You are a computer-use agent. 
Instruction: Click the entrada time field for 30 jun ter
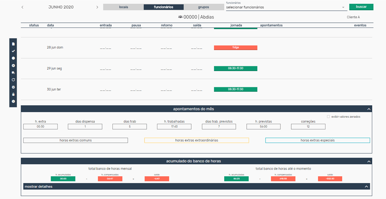point(106,90)
